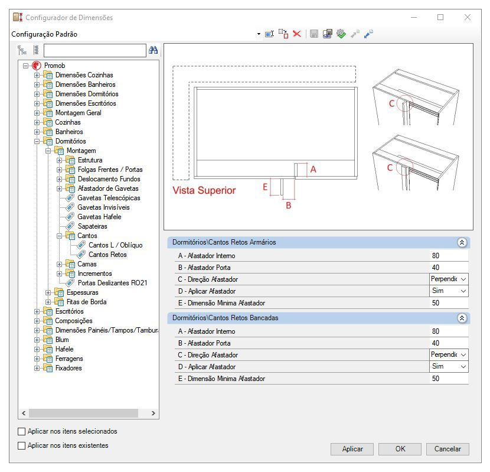Expand the Camas tree node
The width and height of the screenshot is (490, 472).
tap(60, 264)
